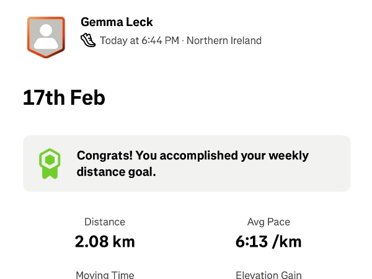This screenshot has height=279, width=372.
Task: Select the 'Today at 6:44 PM' timestamp
Action: pos(139,41)
